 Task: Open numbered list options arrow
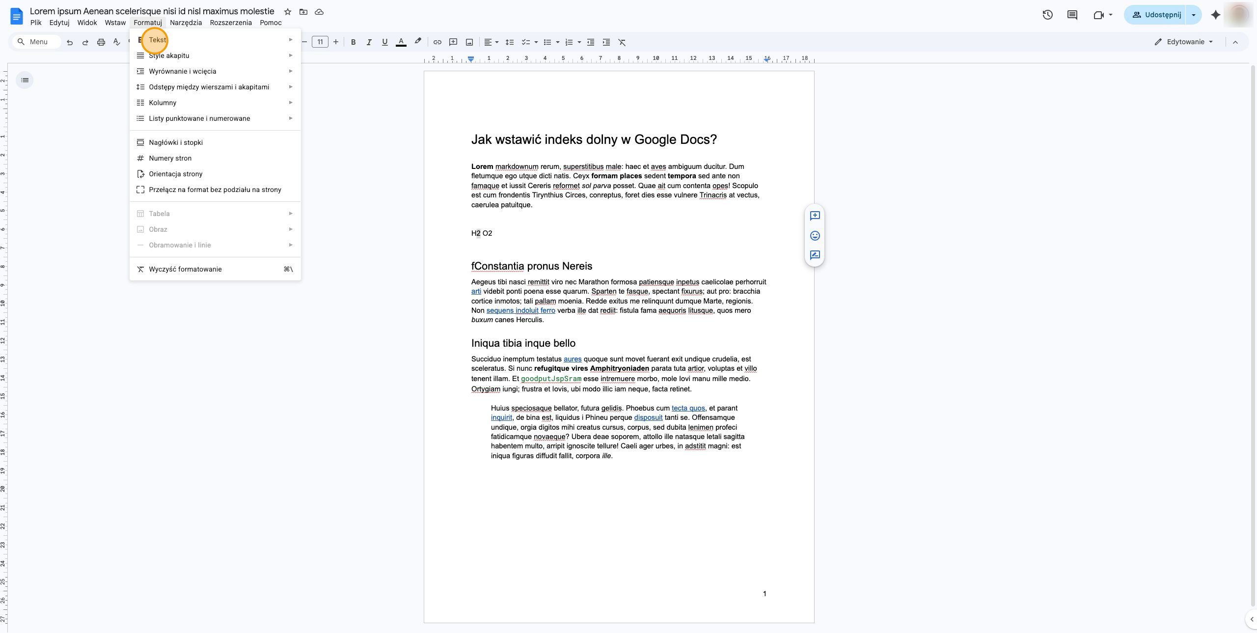579,42
